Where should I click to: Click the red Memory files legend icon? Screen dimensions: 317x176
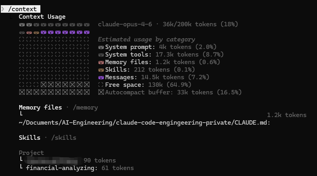point(101,62)
